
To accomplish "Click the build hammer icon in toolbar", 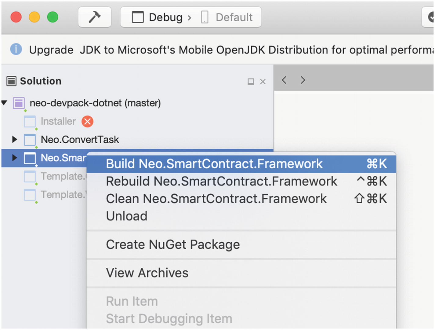I will coord(95,17).
